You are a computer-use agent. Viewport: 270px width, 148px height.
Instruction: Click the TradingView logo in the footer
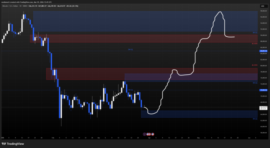coord(13,144)
